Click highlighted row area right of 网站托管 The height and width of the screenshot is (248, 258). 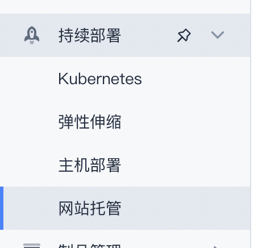click(186, 208)
